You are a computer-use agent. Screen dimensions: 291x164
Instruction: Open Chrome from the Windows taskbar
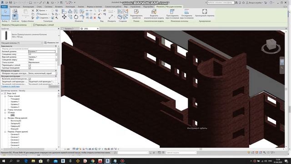[x=93, y=161]
